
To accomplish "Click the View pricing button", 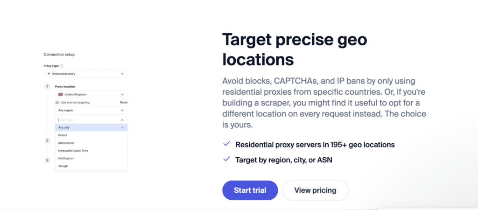I will click(315, 190).
